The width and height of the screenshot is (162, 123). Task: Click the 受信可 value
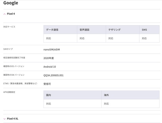[x=47, y=84]
